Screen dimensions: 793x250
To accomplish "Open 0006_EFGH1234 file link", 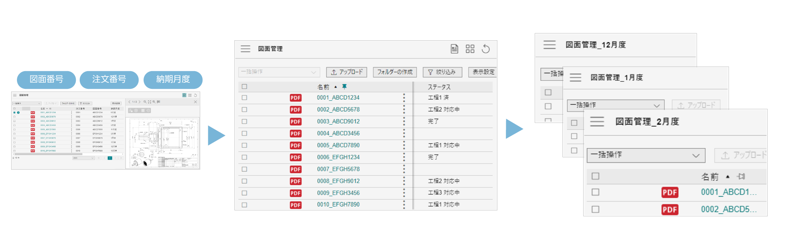I will click(x=338, y=157).
